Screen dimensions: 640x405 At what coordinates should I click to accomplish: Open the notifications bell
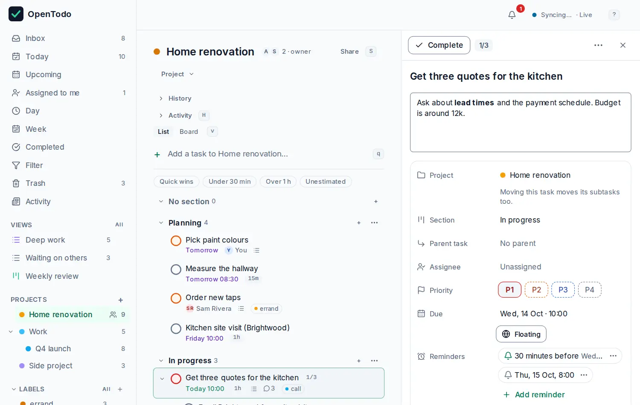click(512, 15)
